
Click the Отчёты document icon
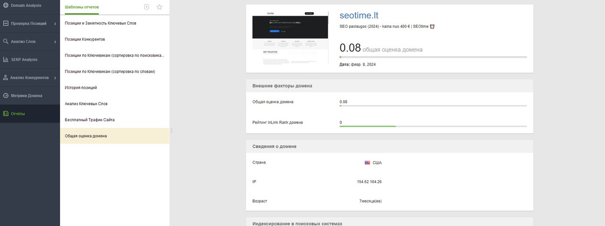point(6,114)
